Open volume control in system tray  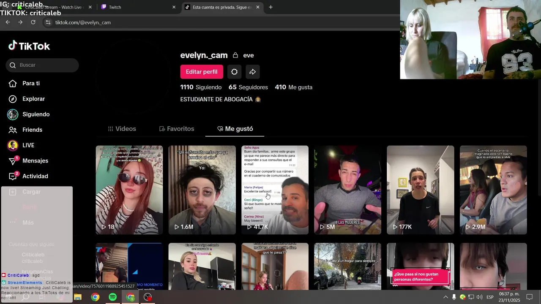tap(479, 297)
